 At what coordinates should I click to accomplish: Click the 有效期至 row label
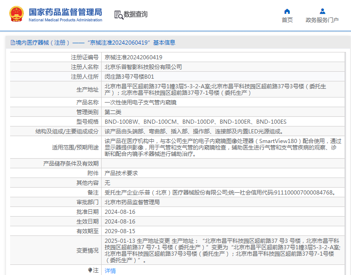click(87, 231)
